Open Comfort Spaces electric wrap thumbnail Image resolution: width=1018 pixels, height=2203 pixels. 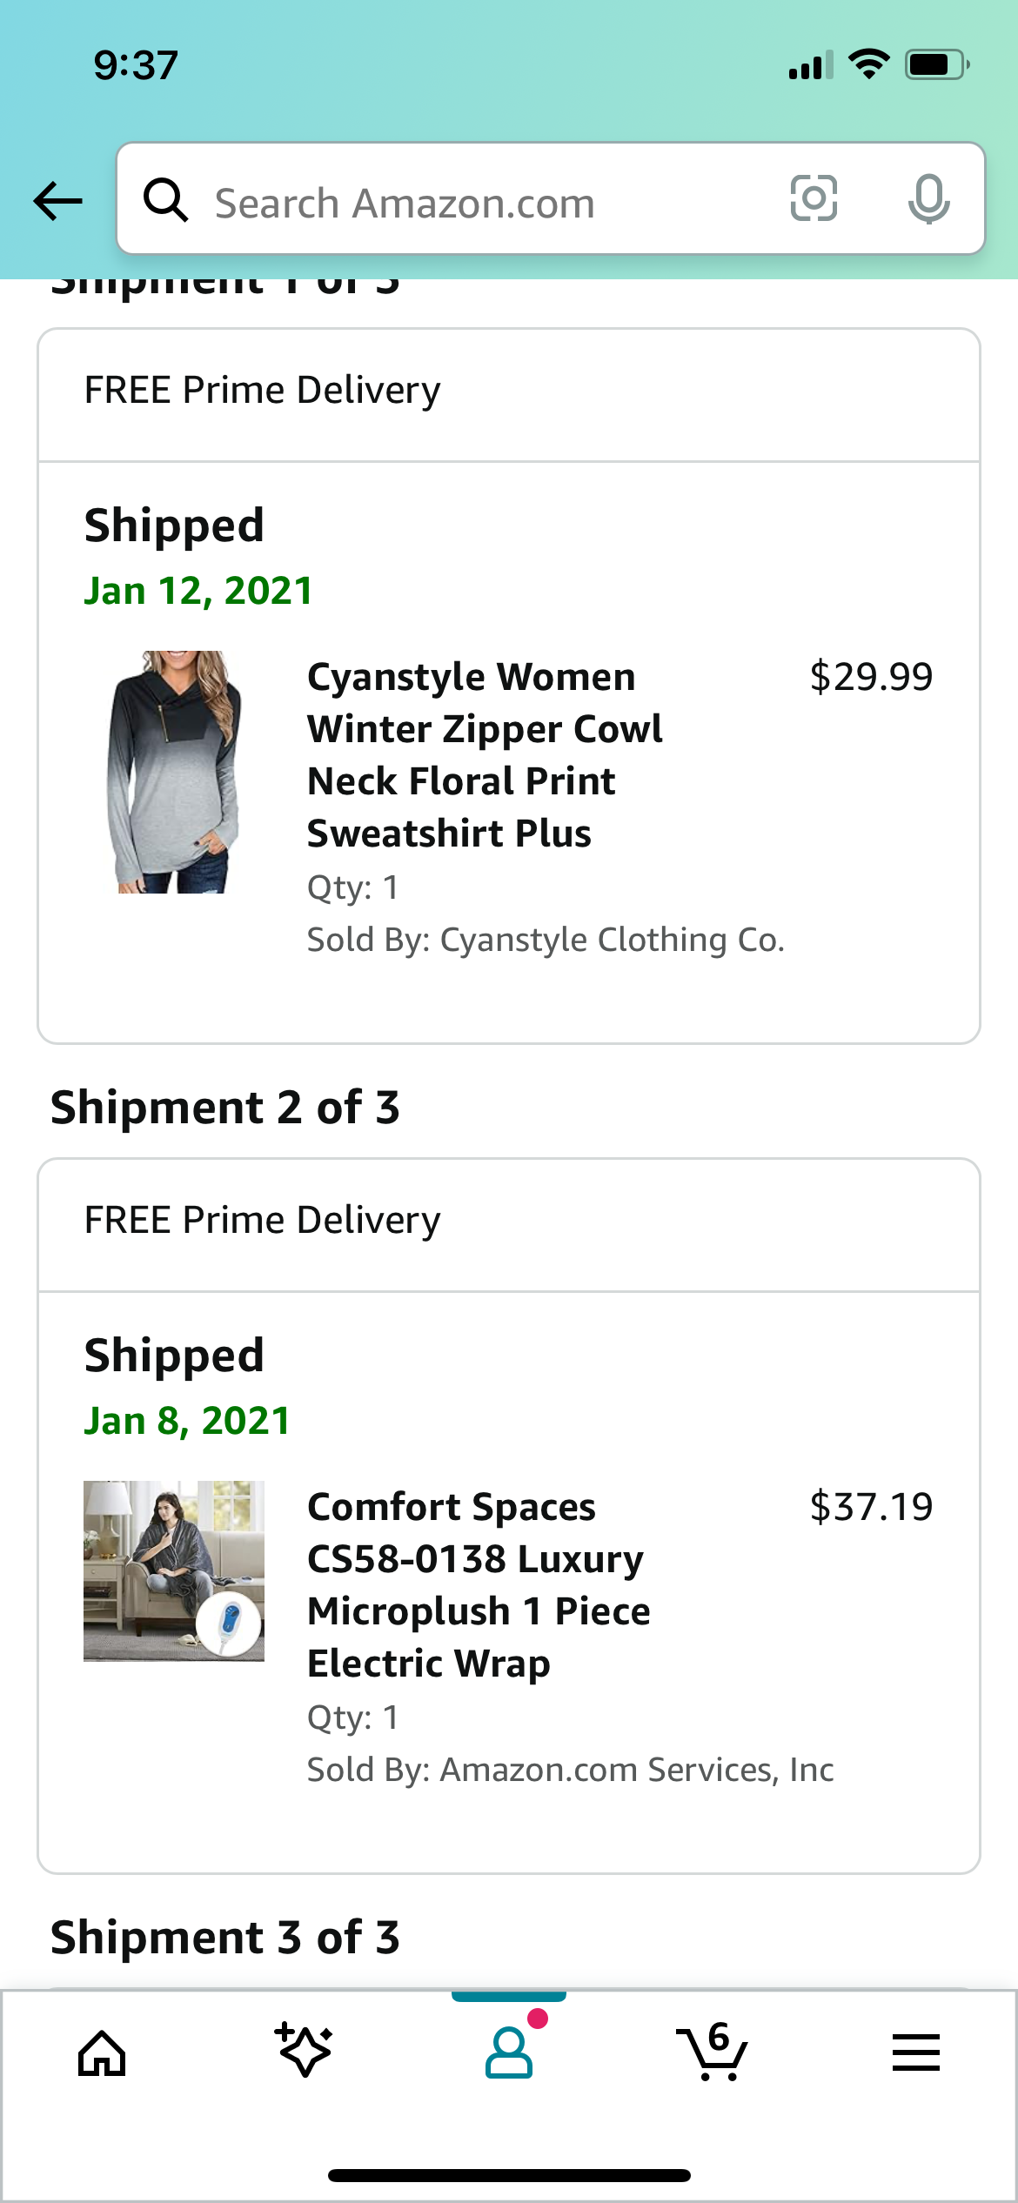pos(174,1571)
